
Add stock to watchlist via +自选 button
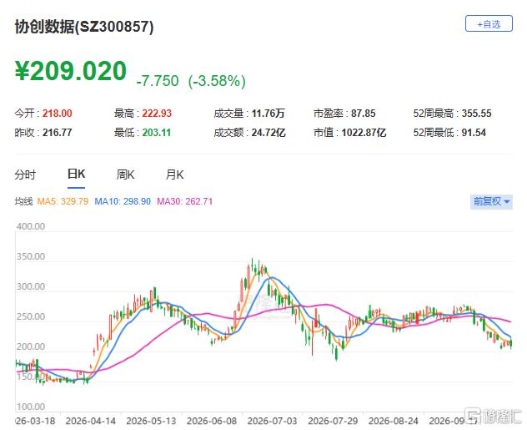point(489,24)
